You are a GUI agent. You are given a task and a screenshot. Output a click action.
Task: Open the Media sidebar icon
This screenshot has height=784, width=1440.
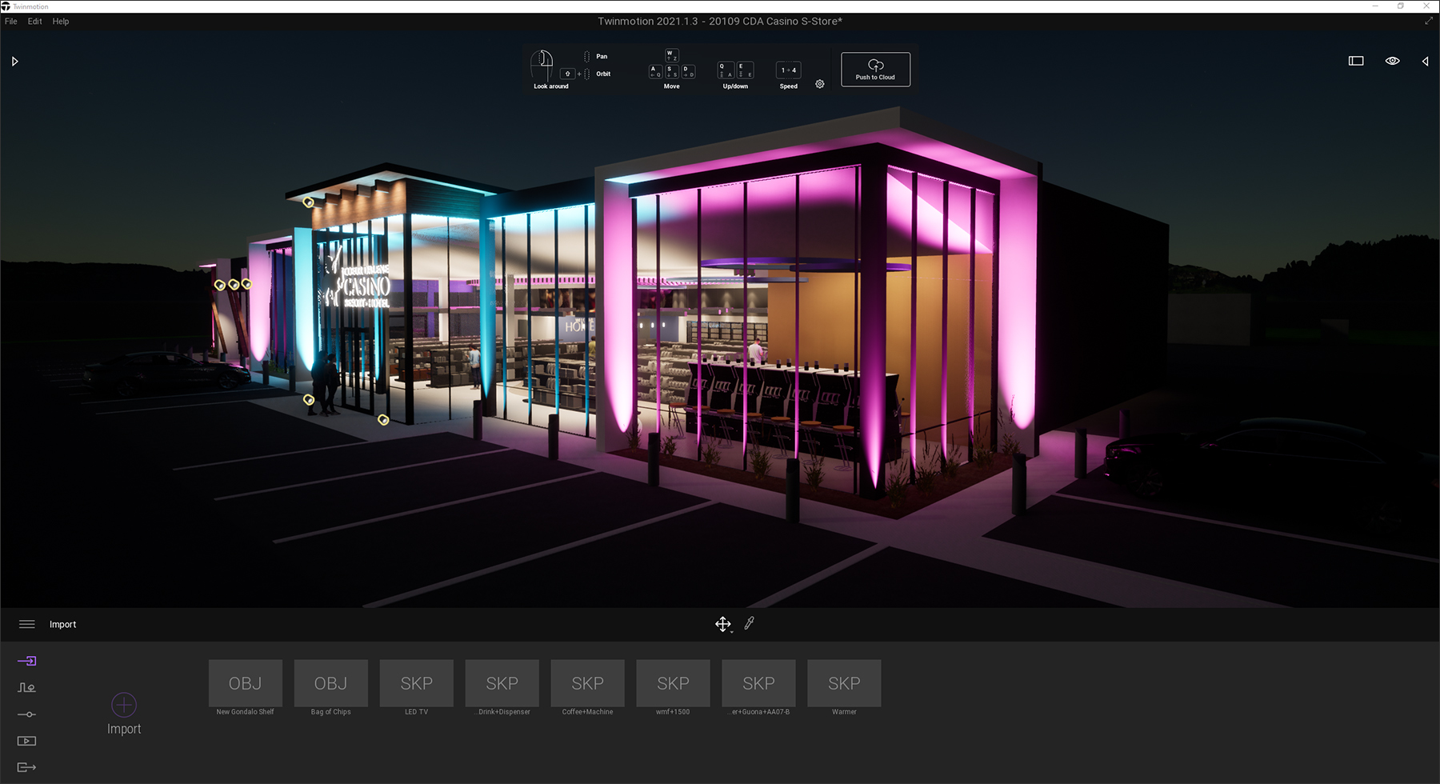[27, 741]
